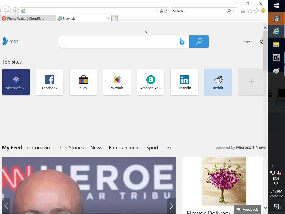Switch to Please Wait... Cloudflare tab
The image size is (285, 214).
(28, 18)
